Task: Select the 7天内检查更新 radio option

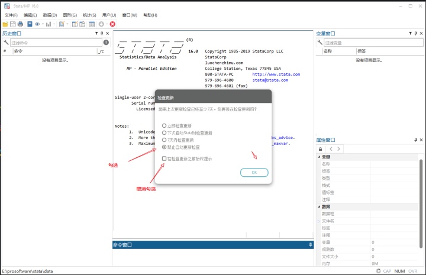Action: tap(164, 140)
